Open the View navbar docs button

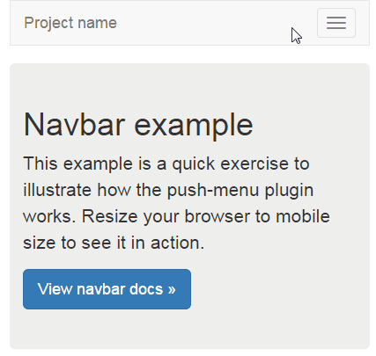click(107, 289)
